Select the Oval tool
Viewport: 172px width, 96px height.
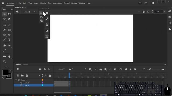tap(4, 35)
